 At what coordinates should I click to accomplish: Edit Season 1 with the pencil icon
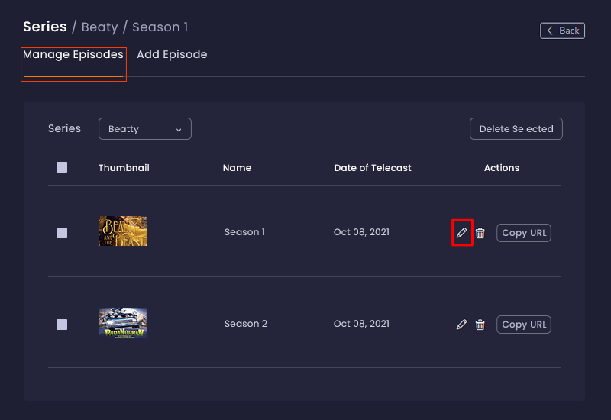coord(461,233)
